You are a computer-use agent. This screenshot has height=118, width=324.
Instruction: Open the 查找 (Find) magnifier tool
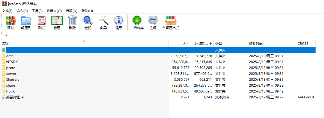(x=88, y=22)
